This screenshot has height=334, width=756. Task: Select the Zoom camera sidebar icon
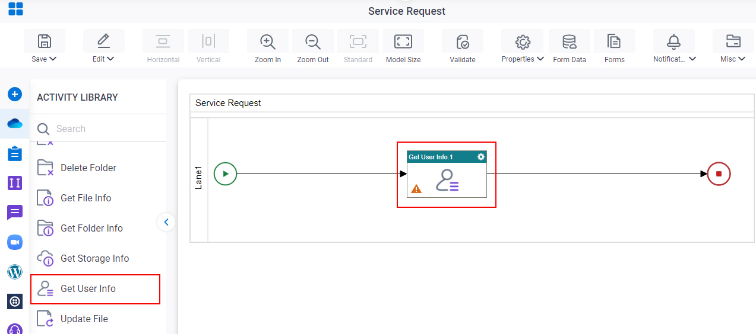tap(15, 242)
